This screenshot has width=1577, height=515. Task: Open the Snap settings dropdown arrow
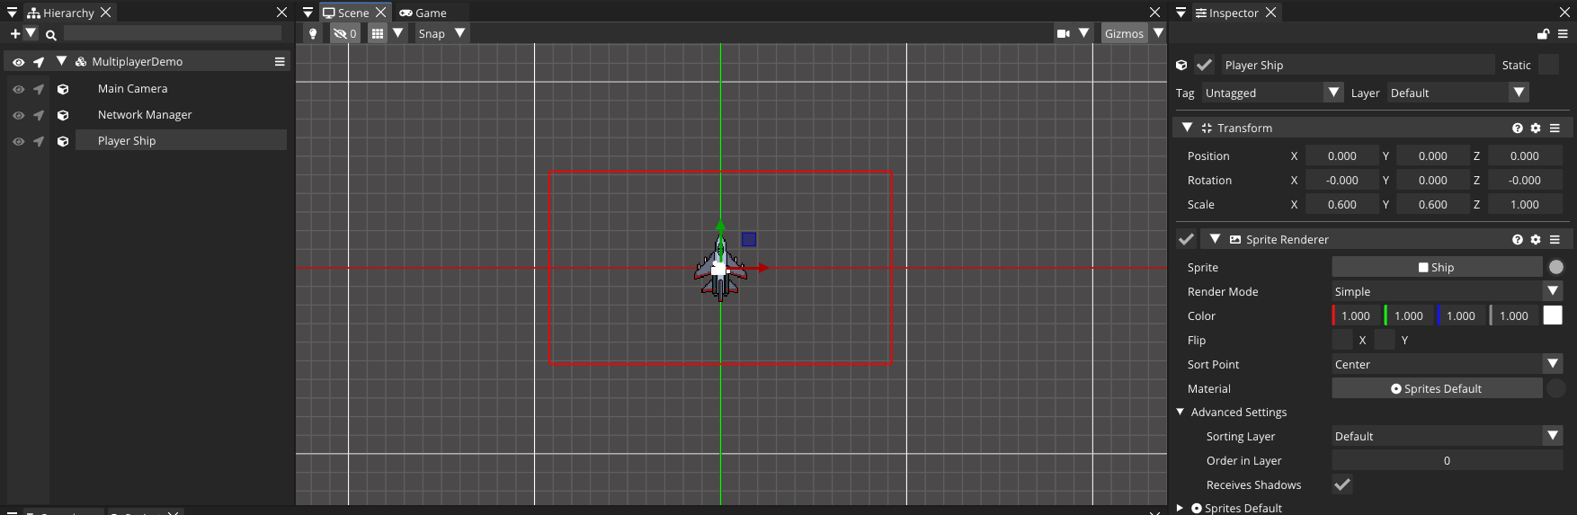[459, 33]
